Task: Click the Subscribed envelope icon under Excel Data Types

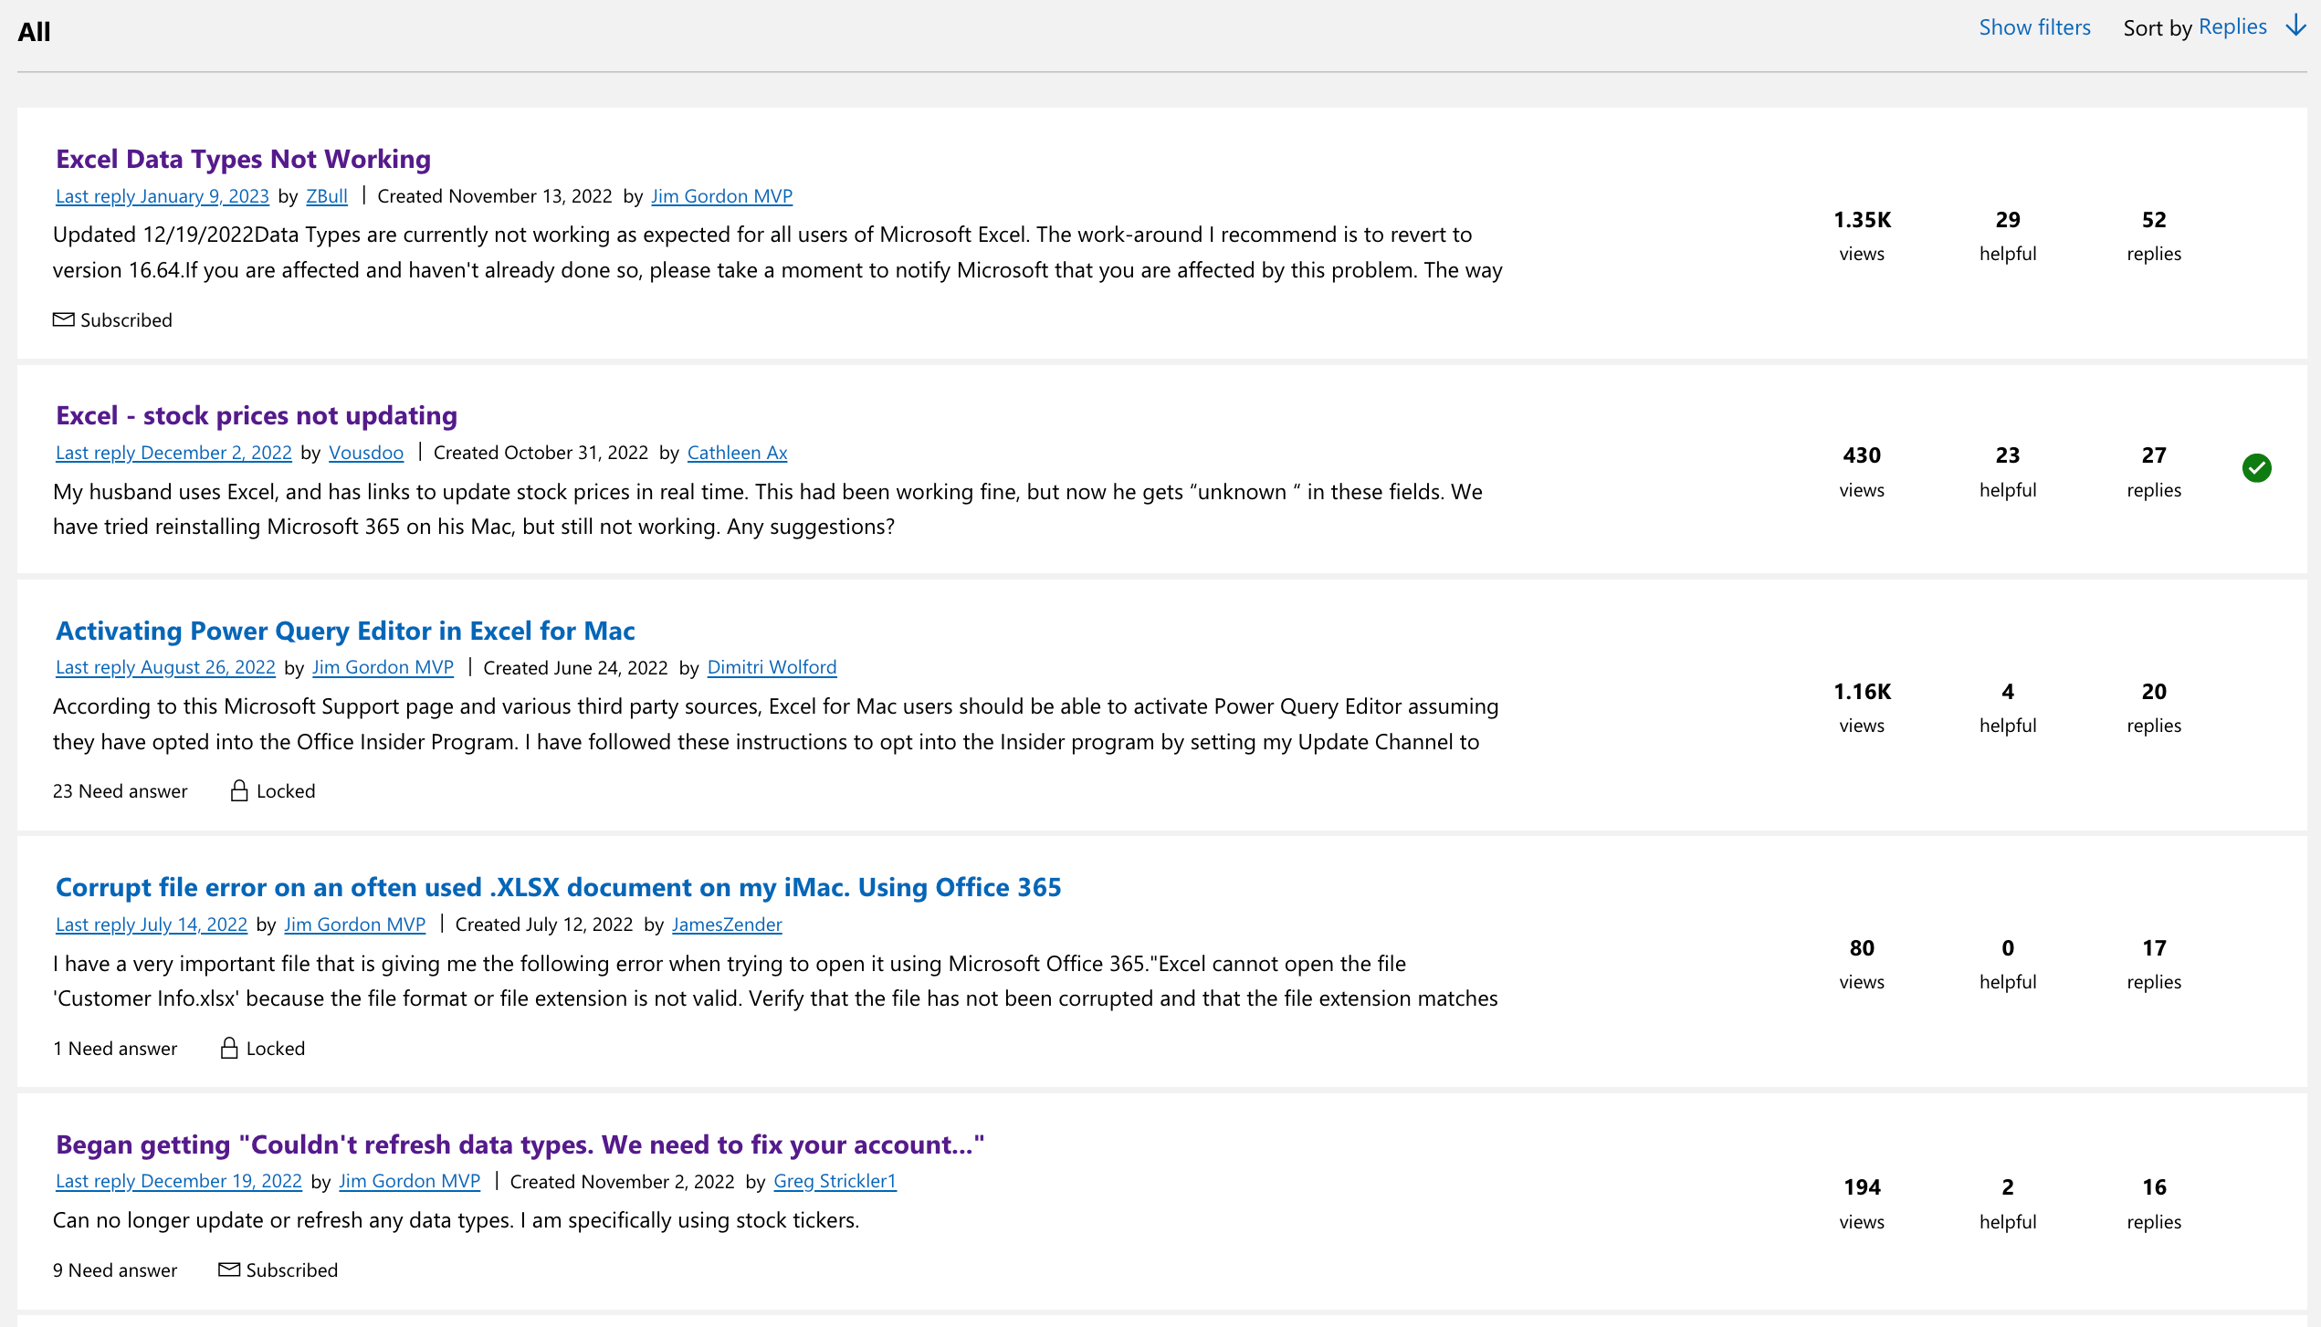Action: tap(63, 319)
